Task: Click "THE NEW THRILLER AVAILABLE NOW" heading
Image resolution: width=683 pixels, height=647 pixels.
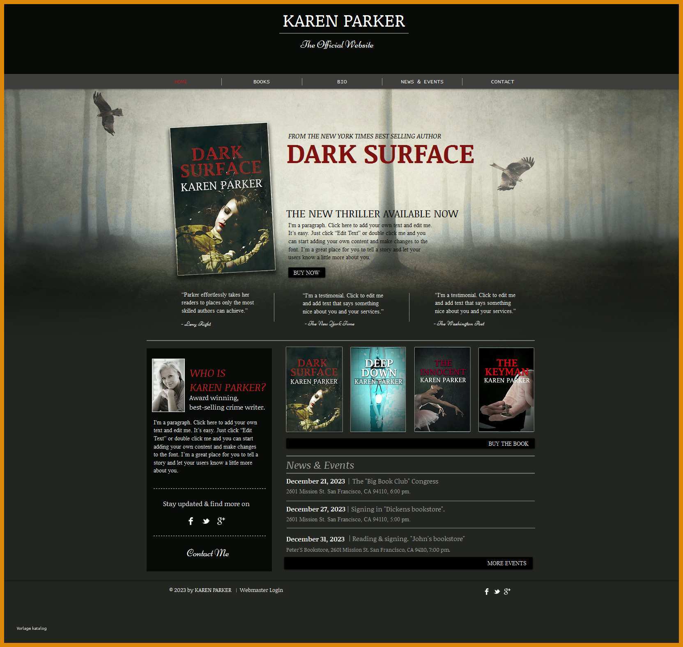Action: pyautogui.click(x=372, y=214)
